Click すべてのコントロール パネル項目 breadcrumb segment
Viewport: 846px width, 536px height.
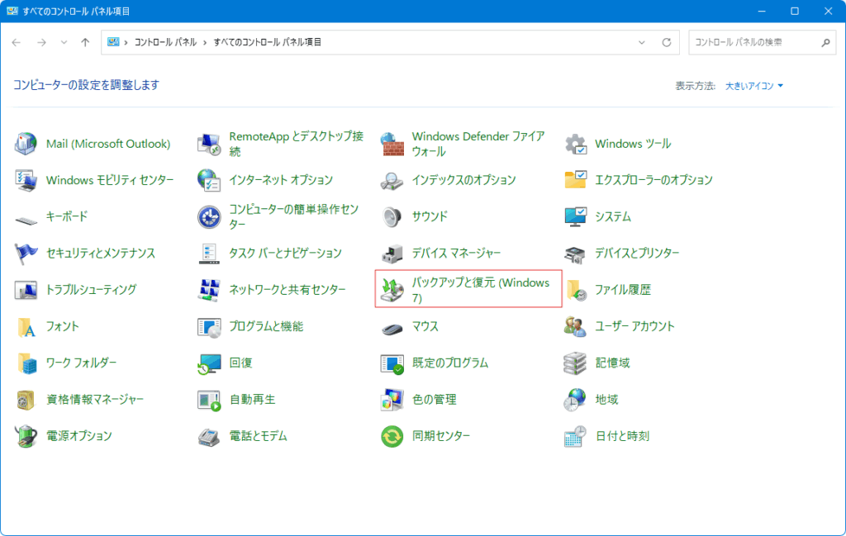267,42
